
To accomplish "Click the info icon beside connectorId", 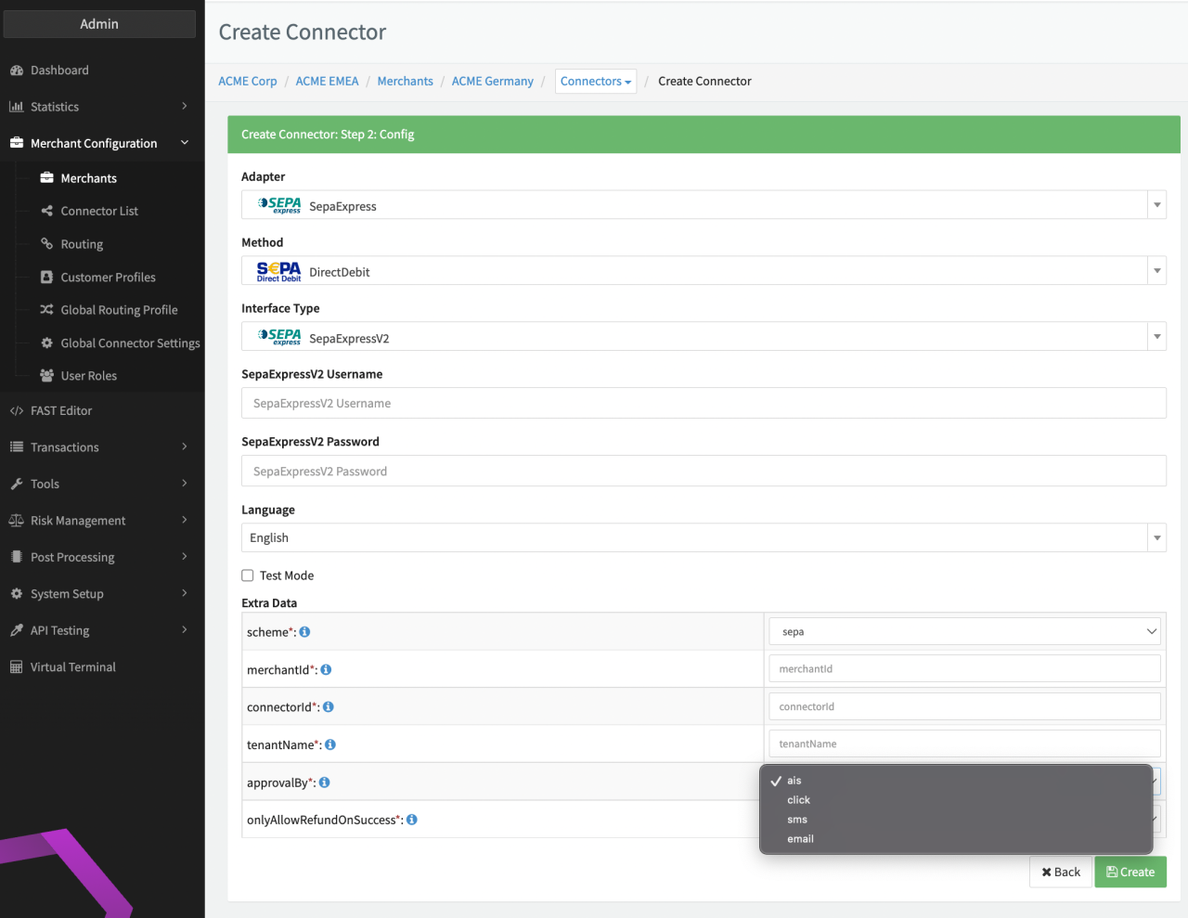I will pos(329,707).
